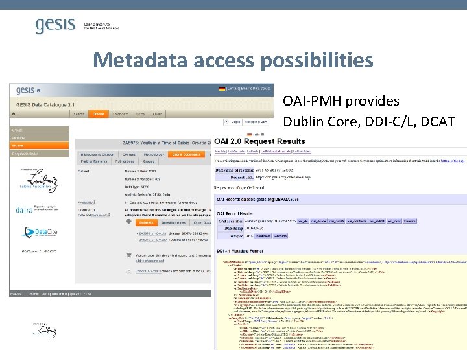
Task: Select the Other Documents download tab
Action: click(x=201, y=222)
